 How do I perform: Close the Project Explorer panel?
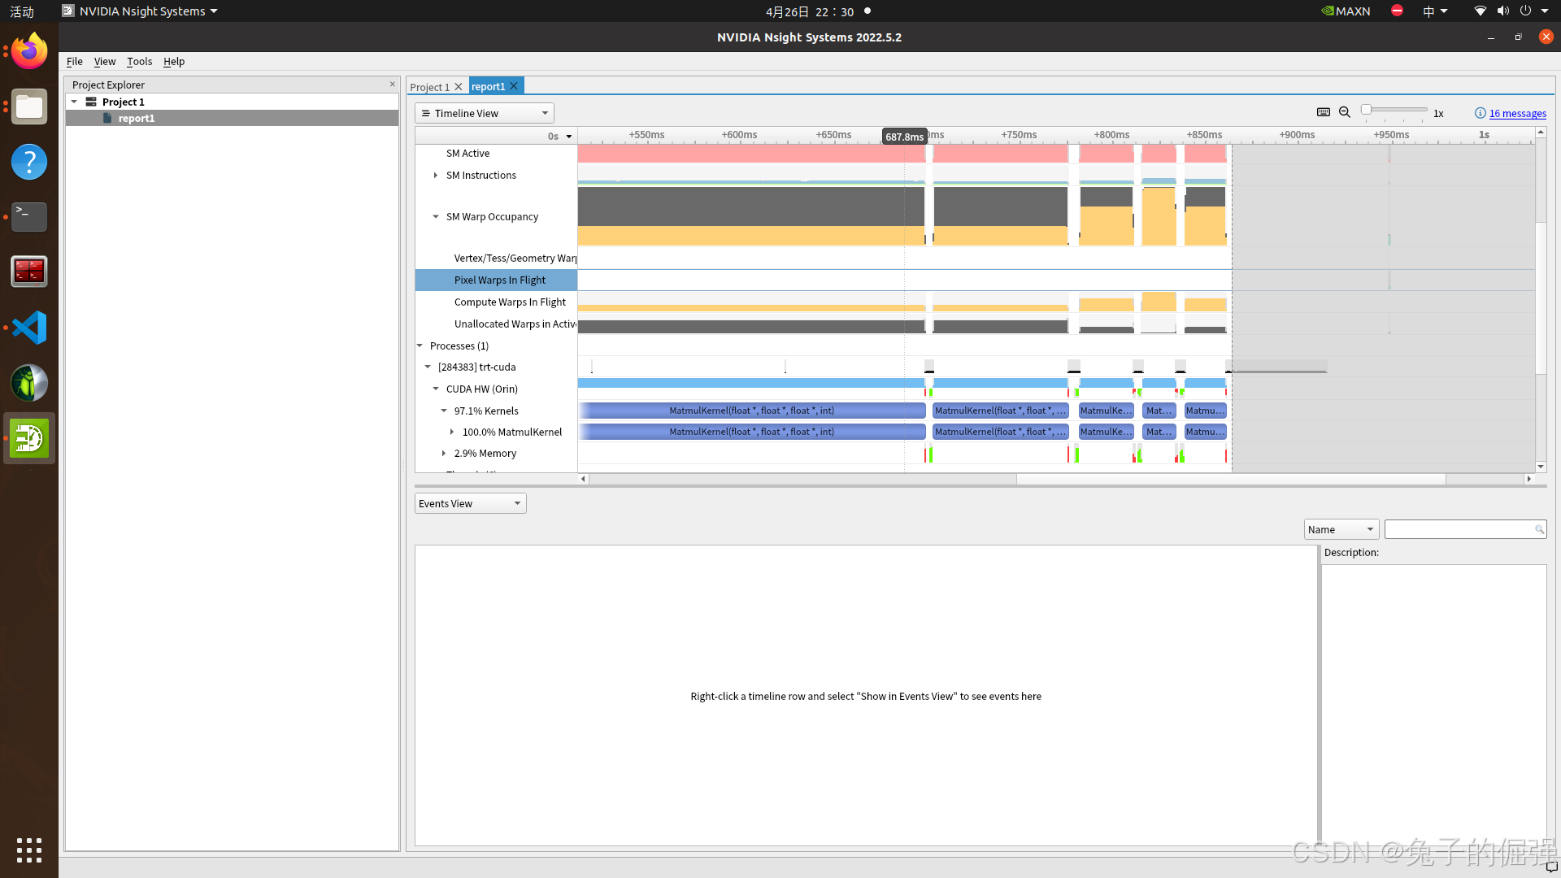[x=392, y=84]
